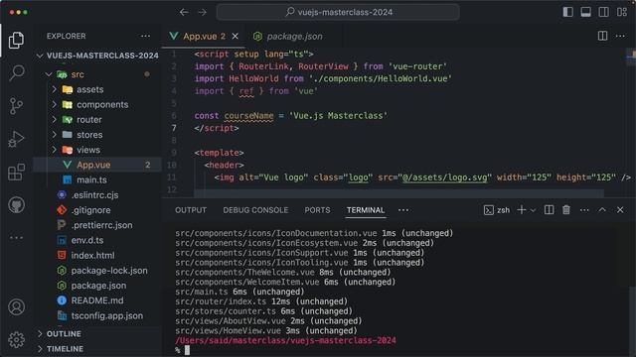Image resolution: width=636 pixels, height=357 pixels.
Task: Open .eslintrc.cjs file
Action: tap(97, 195)
